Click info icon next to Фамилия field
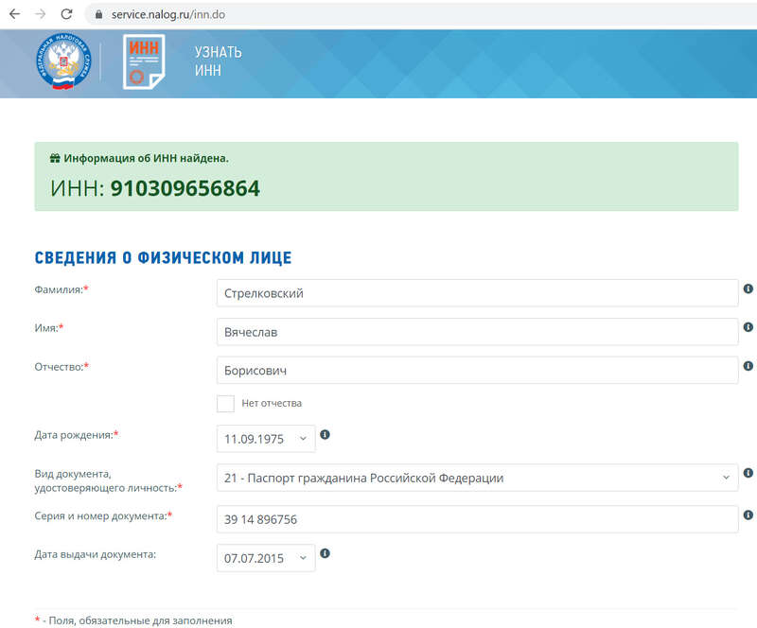This screenshot has height=628, width=757. [748, 288]
